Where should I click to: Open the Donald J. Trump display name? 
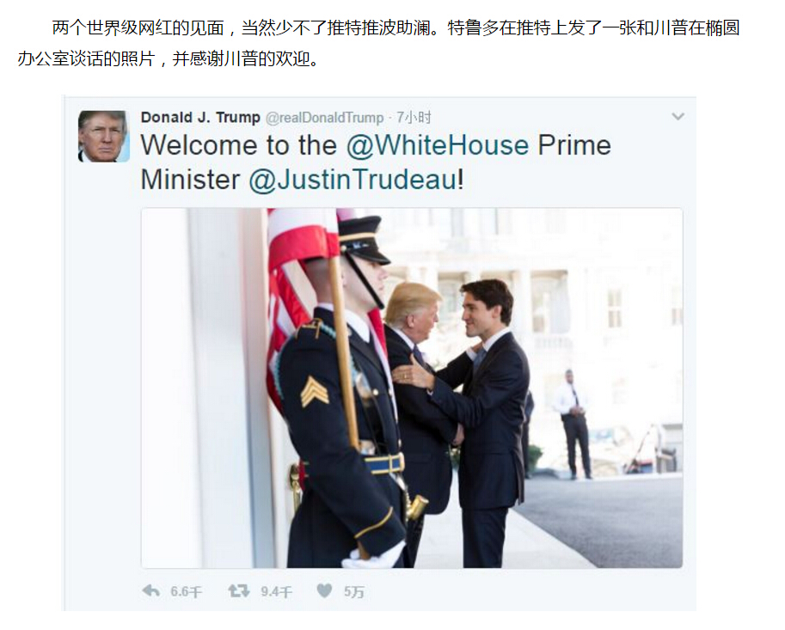coord(200,118)
